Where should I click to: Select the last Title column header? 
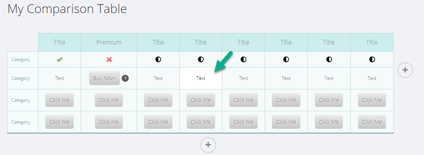372,43
